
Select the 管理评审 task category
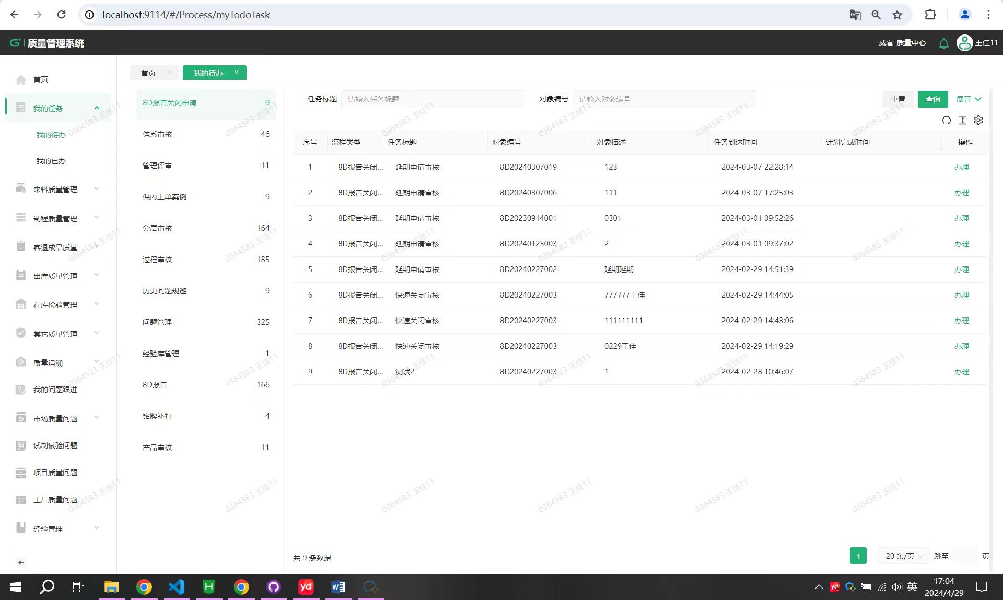tap(206, 166)
